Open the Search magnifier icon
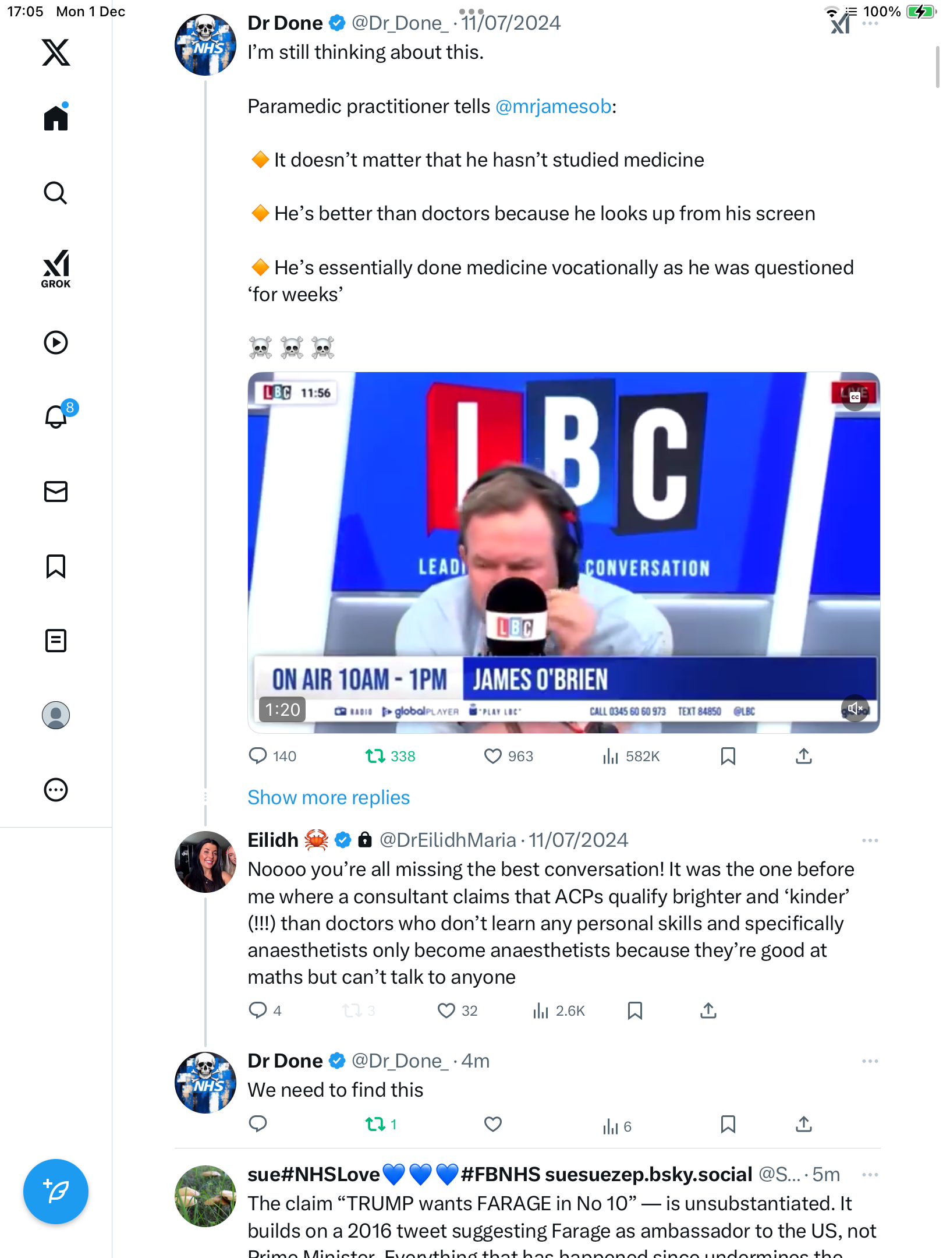 click(56, 193)
